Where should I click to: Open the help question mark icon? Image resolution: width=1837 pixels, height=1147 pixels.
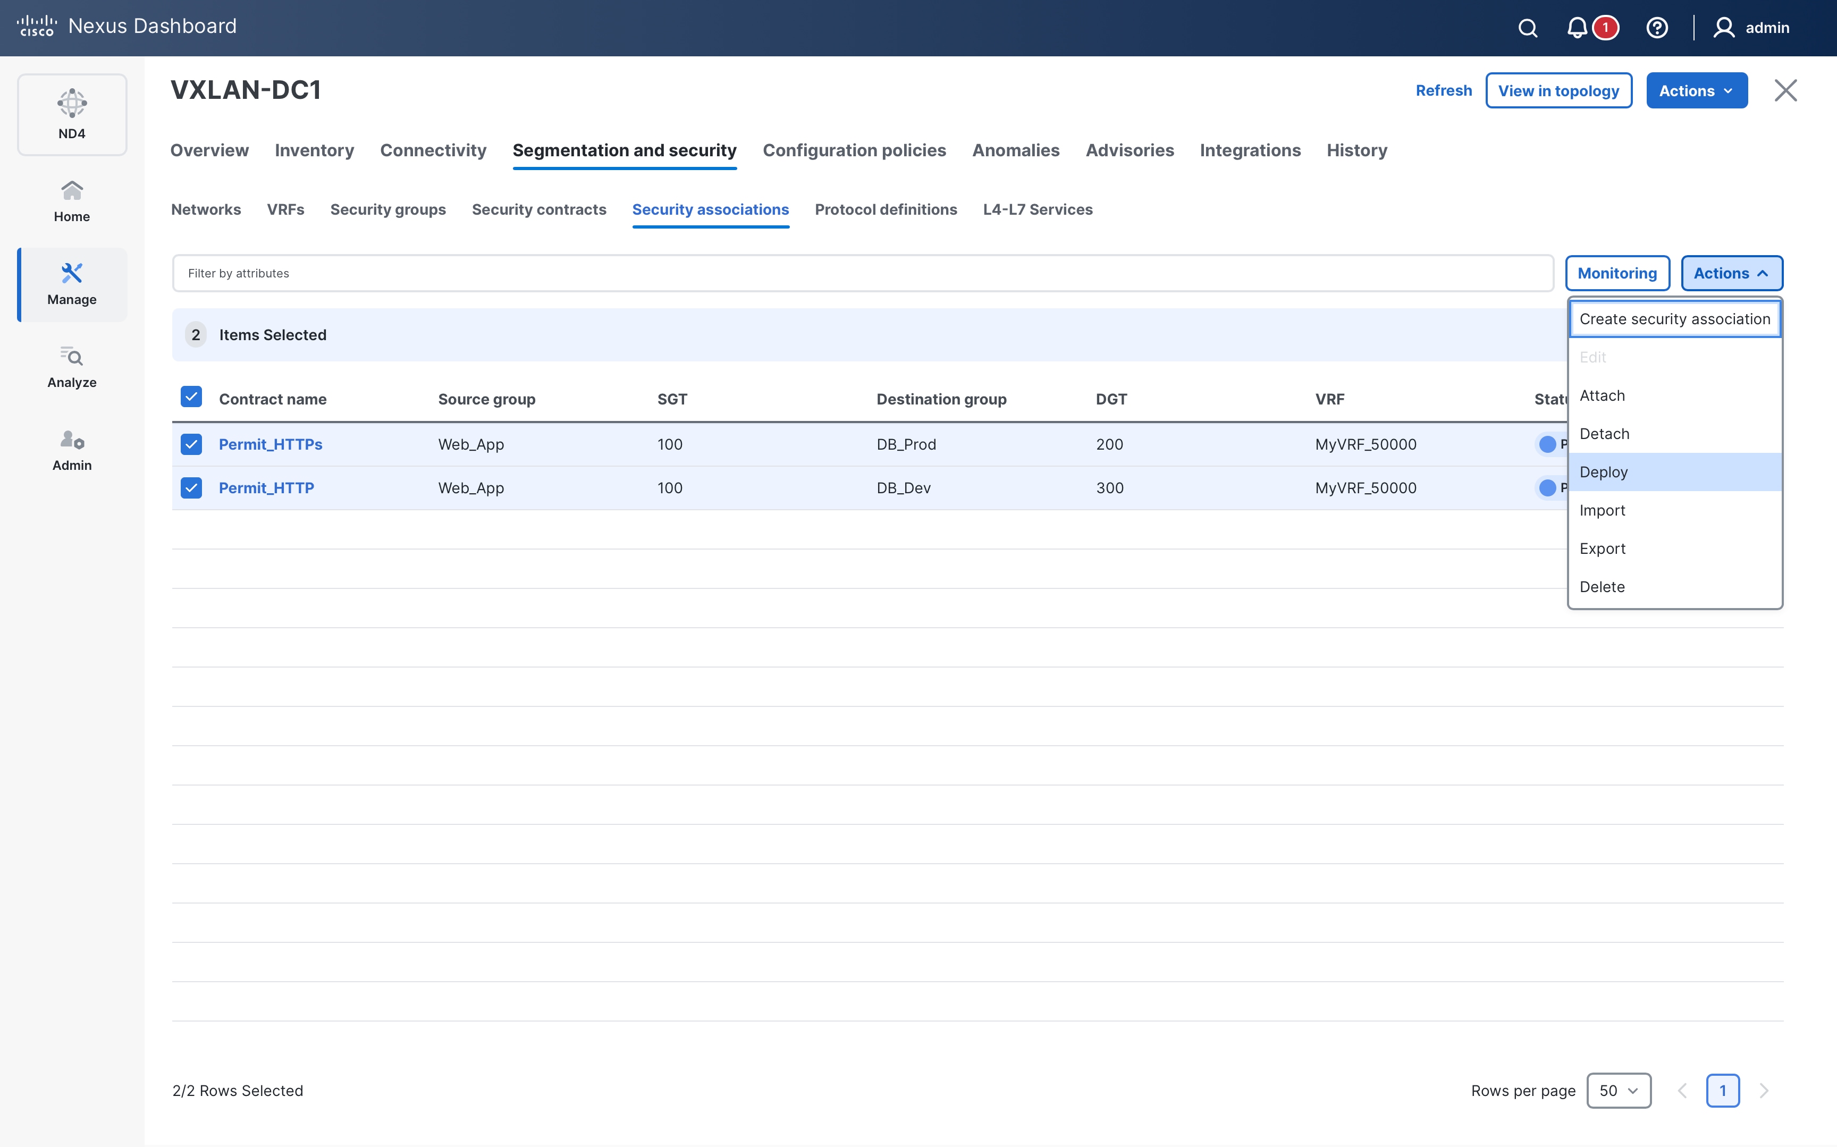[1657, 28]
